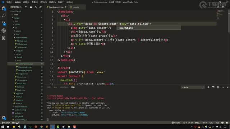Open the 帮助(H) menu

[69, 2]
